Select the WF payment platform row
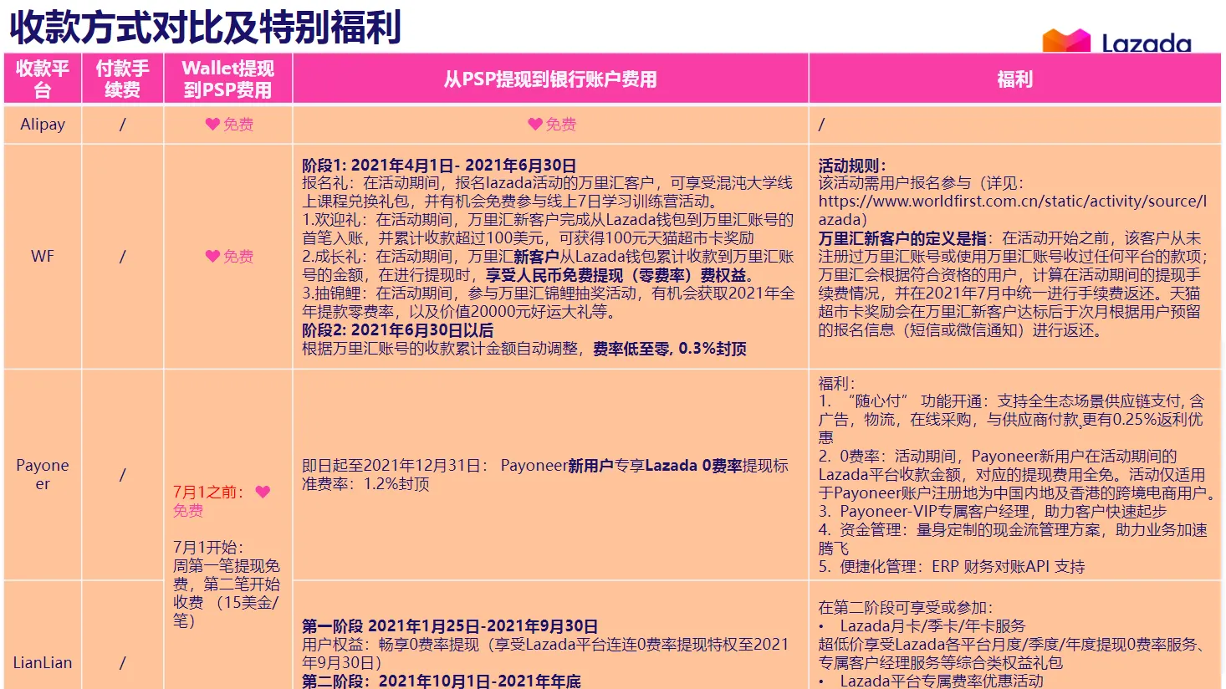This screenshot has width=1226, height=689. [x=42, y=256]
